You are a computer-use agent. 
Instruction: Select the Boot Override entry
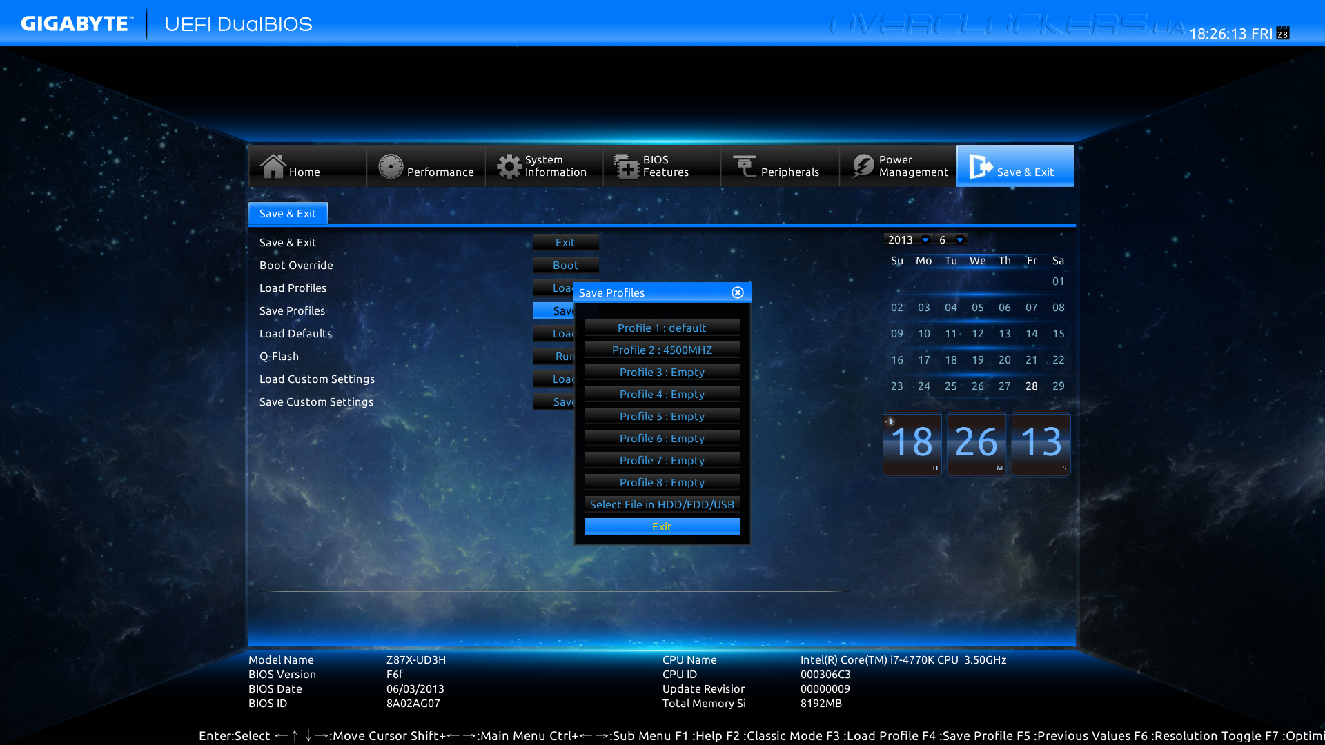click(x=296, y=266)
